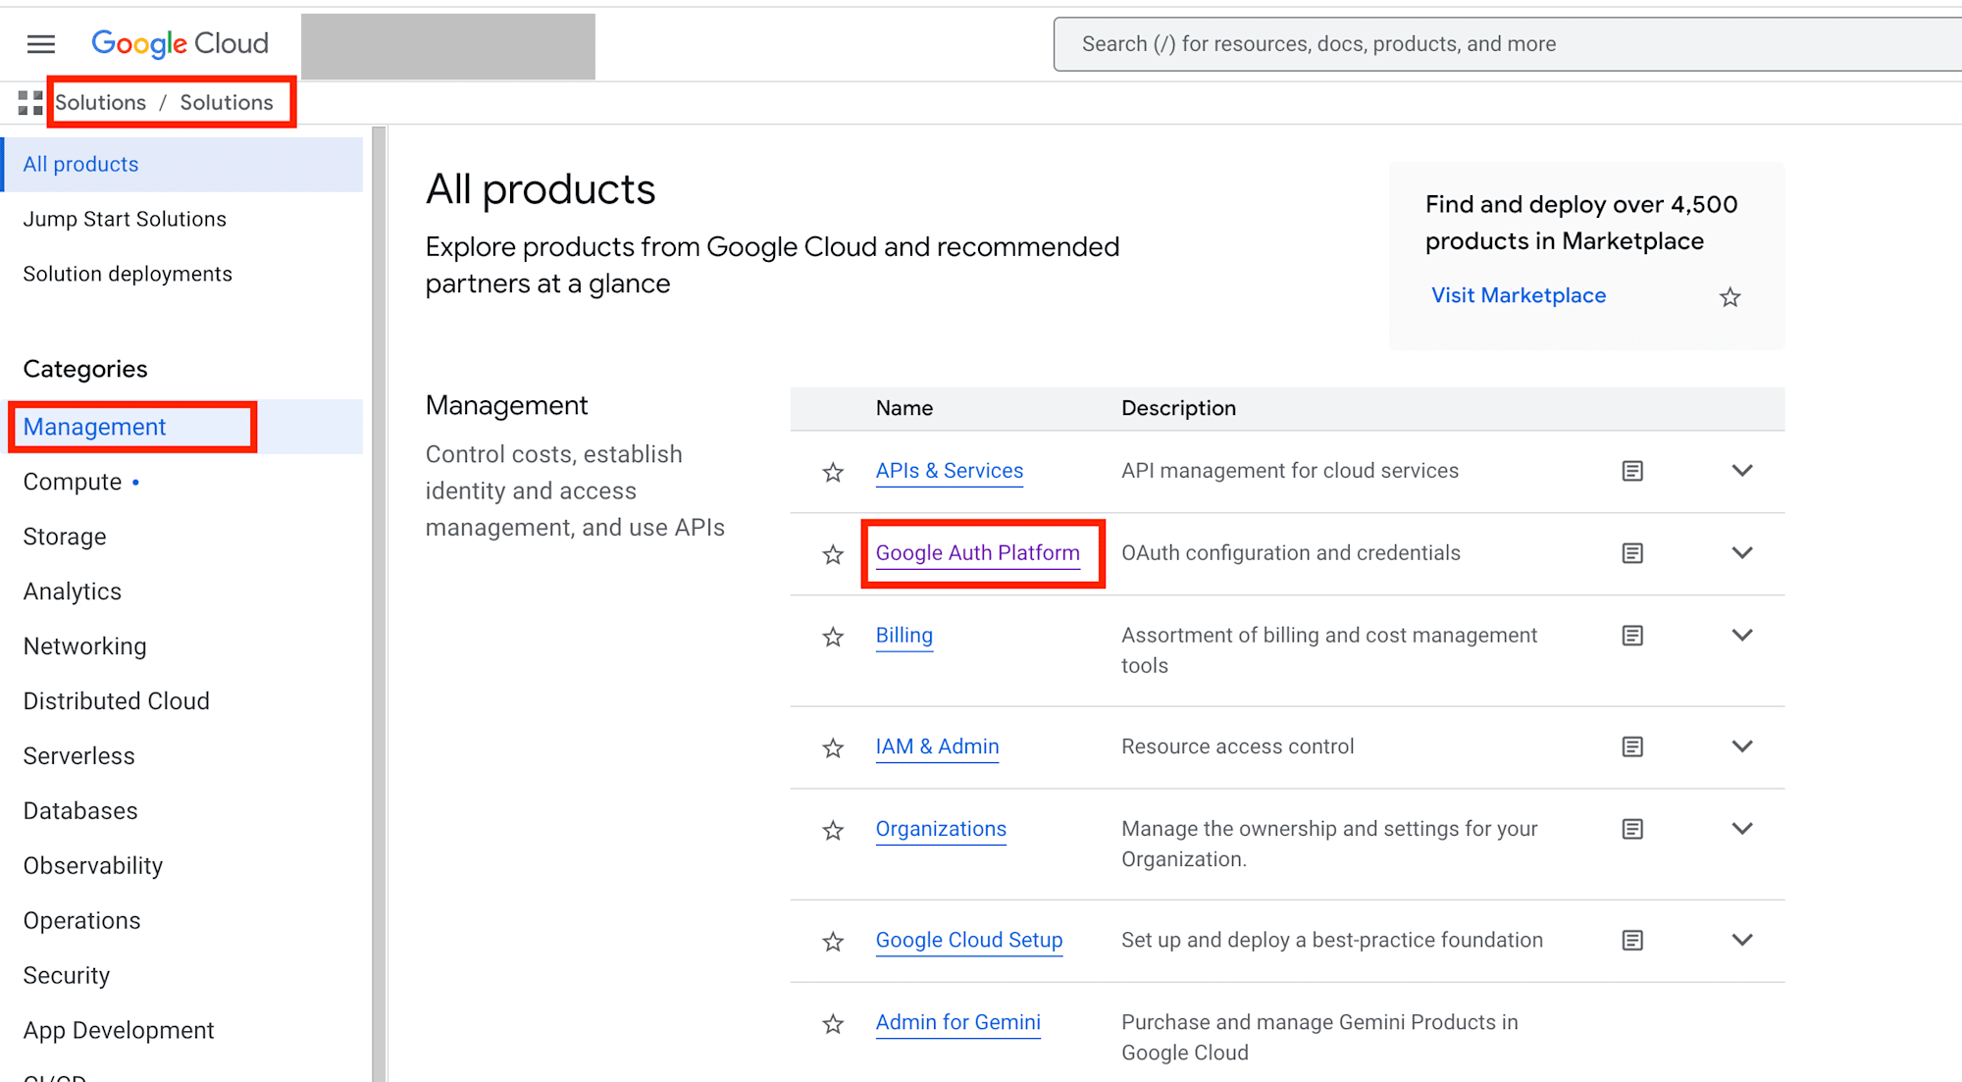The width and height of the screenshot is (1962, 1082).
Task: Expand the IAM & Admin row chevron
Action: (x=1742, y=747)
